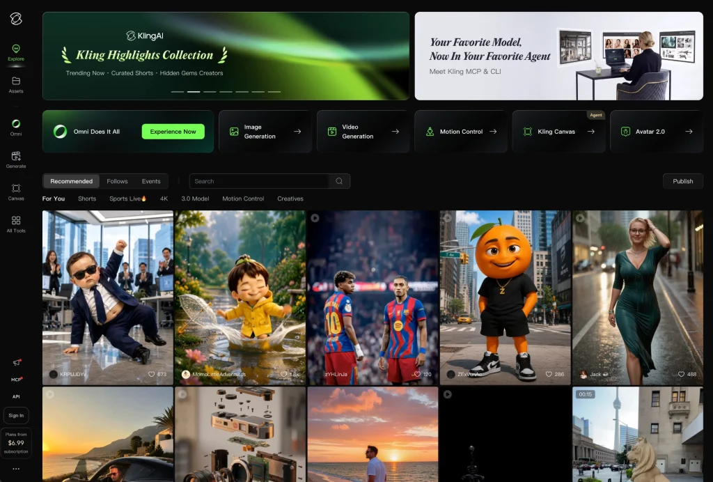Screen dimensions: 713x482
Task: Open the exploded camera parts thumbnail
Action: [240, 434]
